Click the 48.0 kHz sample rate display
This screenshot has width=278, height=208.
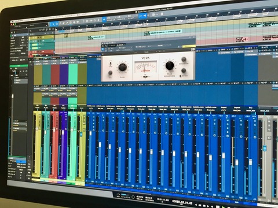(140, 198)
